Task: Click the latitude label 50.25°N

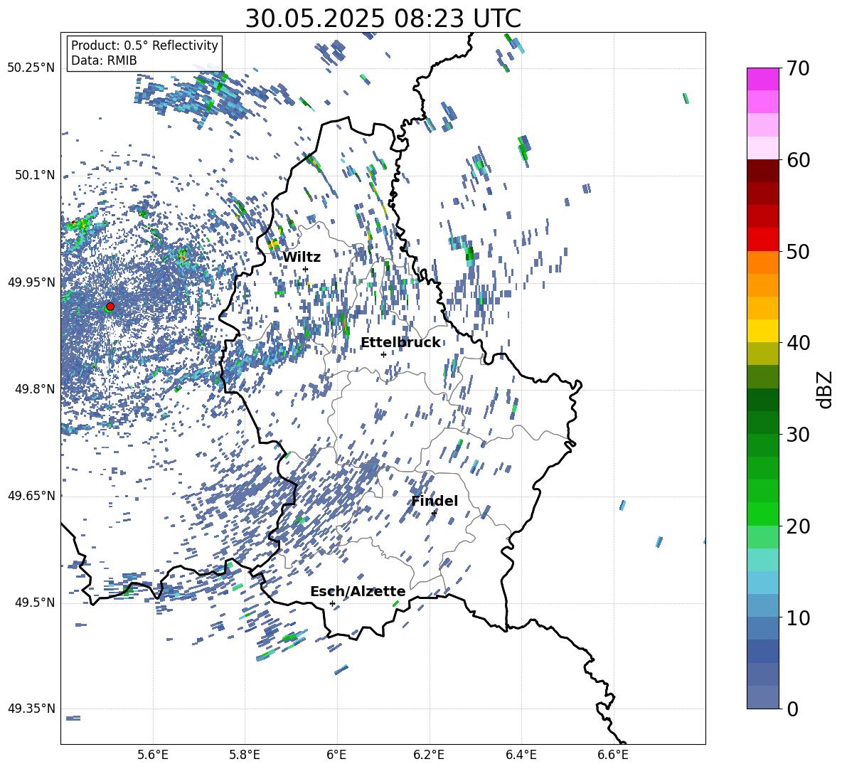Action: pyautogui.click(x=31, y=68)
